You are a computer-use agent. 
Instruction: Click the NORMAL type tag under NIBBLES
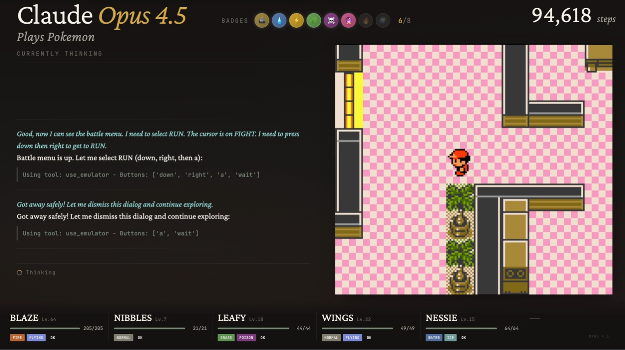click(x=123, y=338)
